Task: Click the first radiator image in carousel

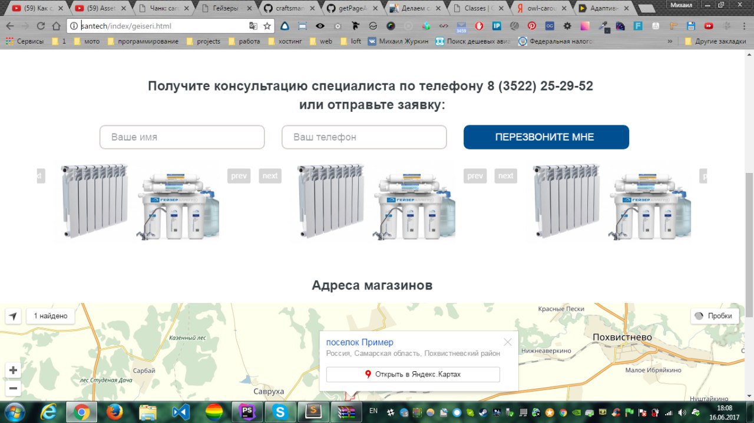Action: 95,201
